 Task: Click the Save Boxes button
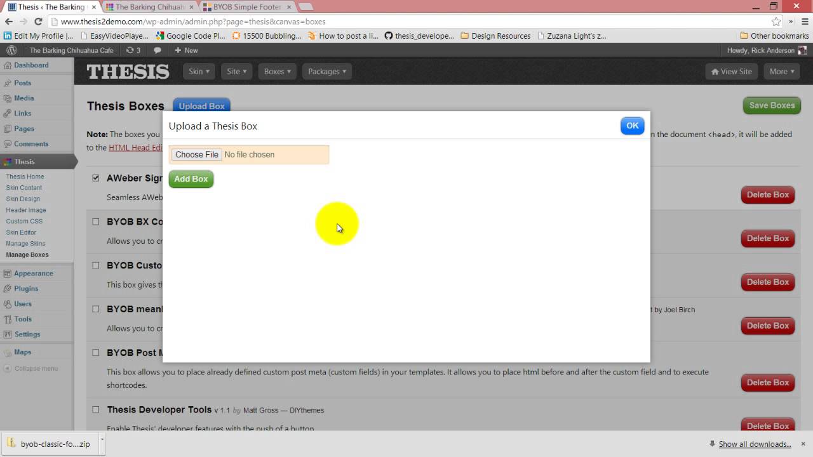[x=772, y=105]
